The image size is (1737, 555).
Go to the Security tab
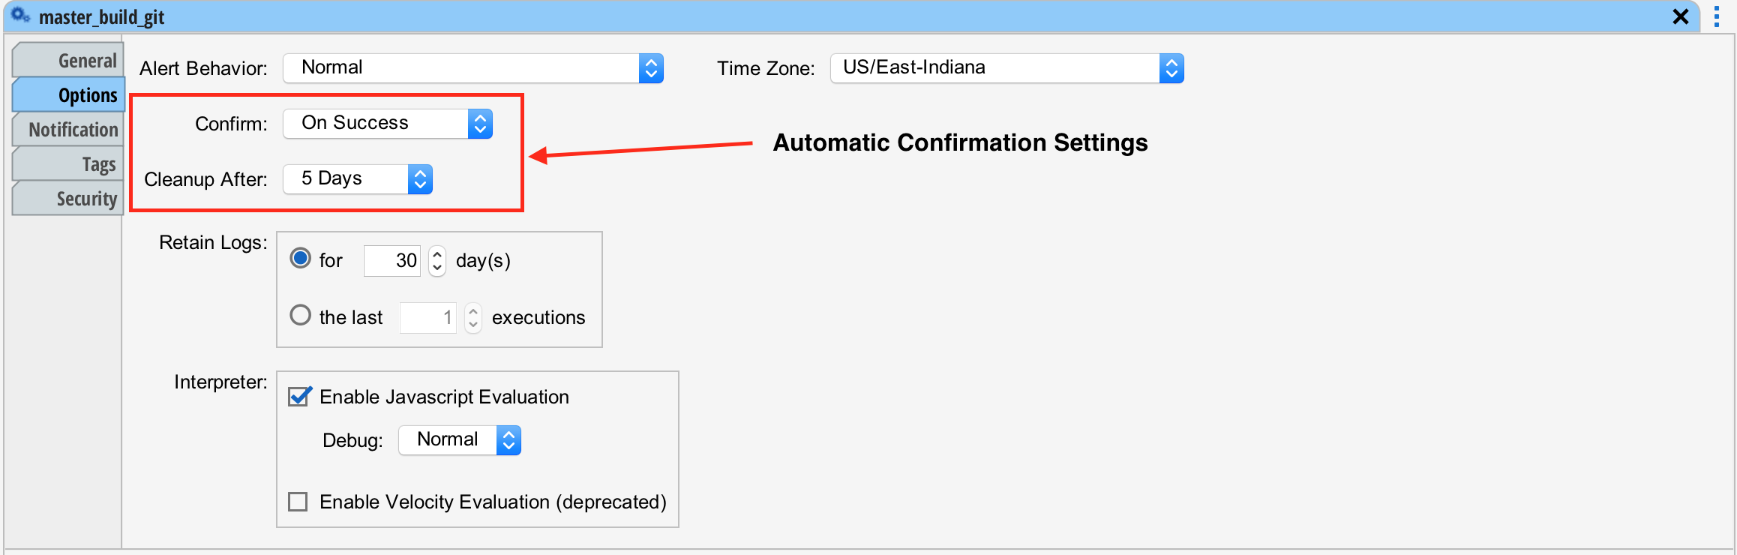click(x=69, y=199)
